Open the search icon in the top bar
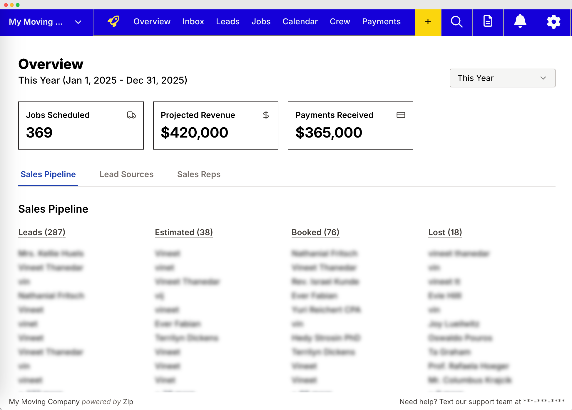Screen dimensions: 572x410 [456, 22]
